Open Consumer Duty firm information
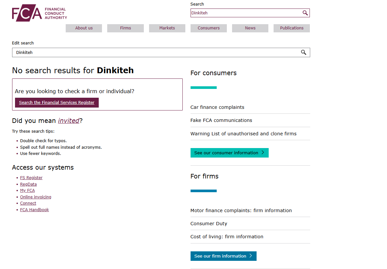This screenshot has width=387, height=269. 209,223
